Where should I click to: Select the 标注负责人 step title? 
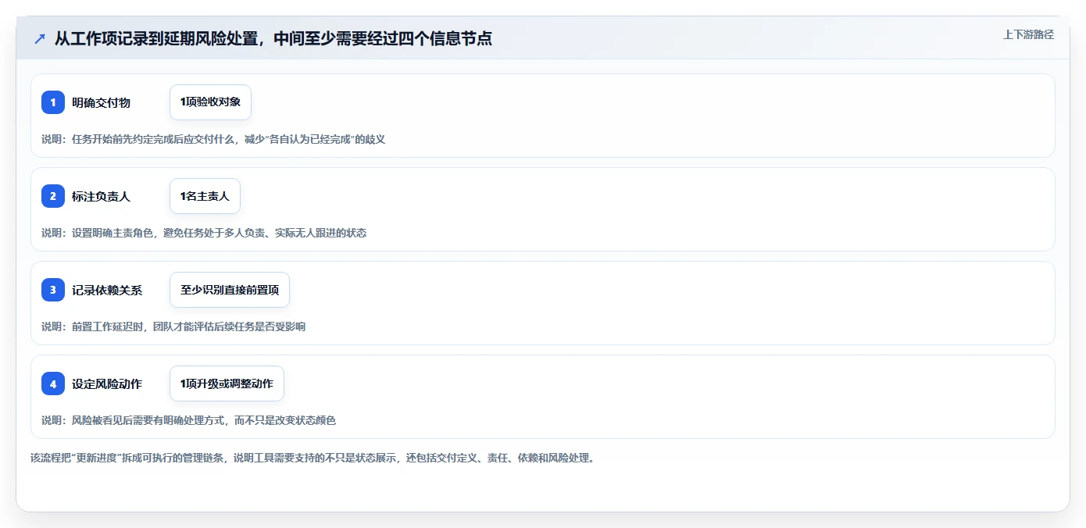[101, 196]
